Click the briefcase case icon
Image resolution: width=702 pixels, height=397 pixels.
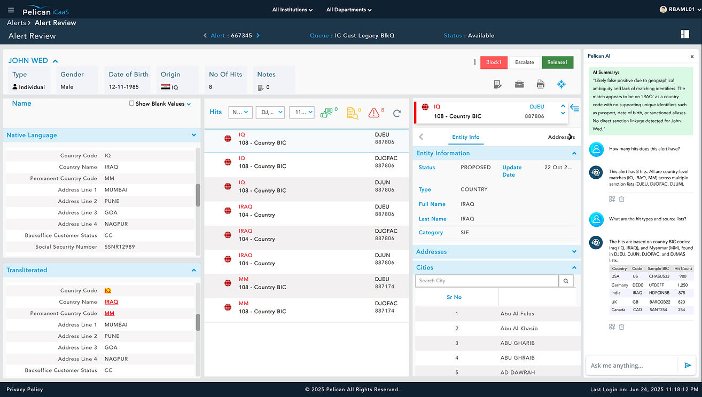pyautogui.click(x=519, y=84)
